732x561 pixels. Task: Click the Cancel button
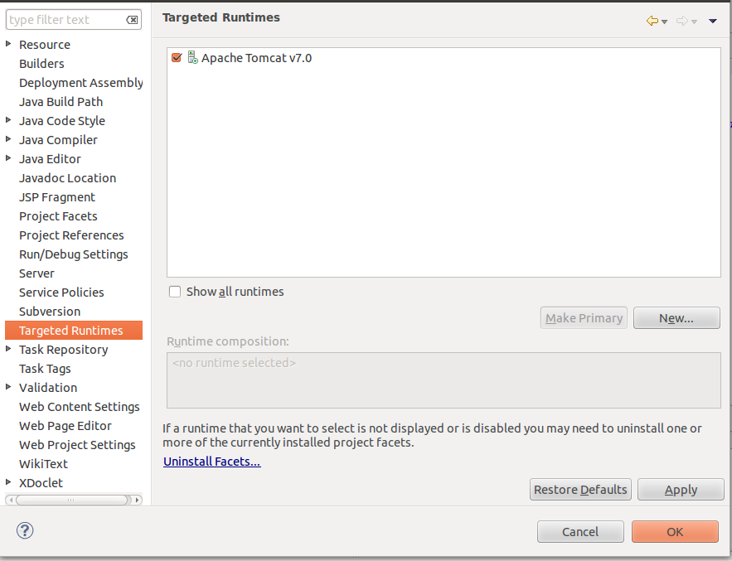click(x=580, y=532)
